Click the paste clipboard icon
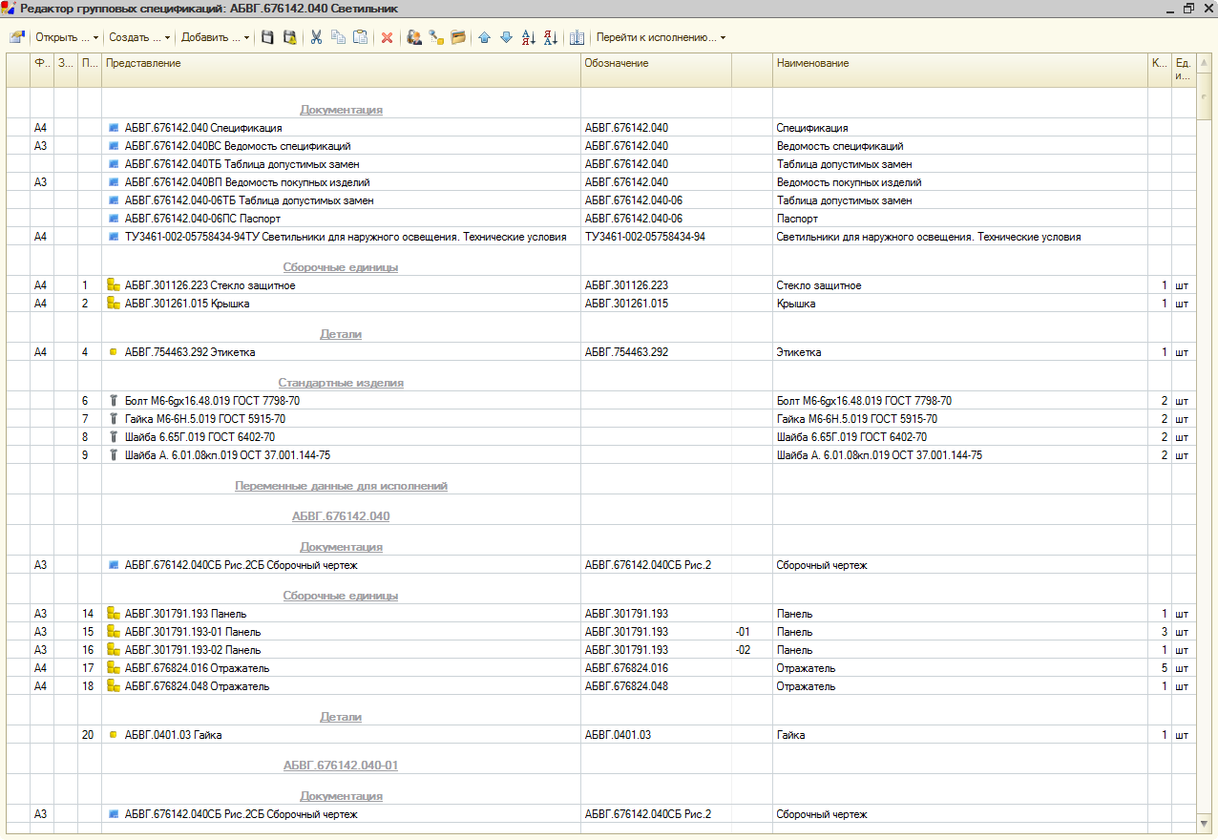This screenshot has height=840, width=1218. (x=360, y=38)
